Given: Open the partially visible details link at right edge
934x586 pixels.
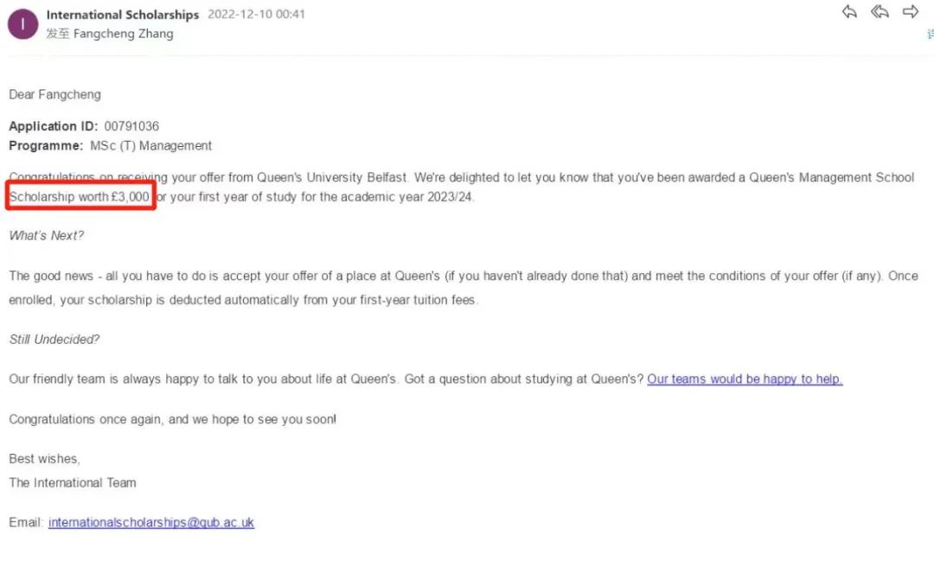Looking at the screenshot, I should tap(930, 34).
